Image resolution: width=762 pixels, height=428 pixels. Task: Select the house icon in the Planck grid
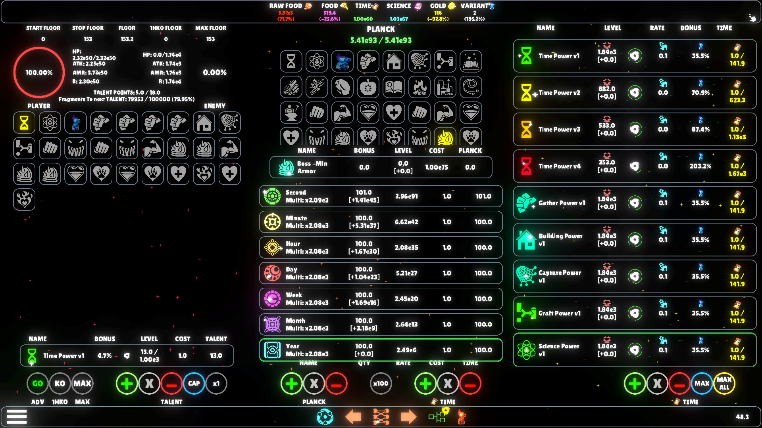point(394,61)
